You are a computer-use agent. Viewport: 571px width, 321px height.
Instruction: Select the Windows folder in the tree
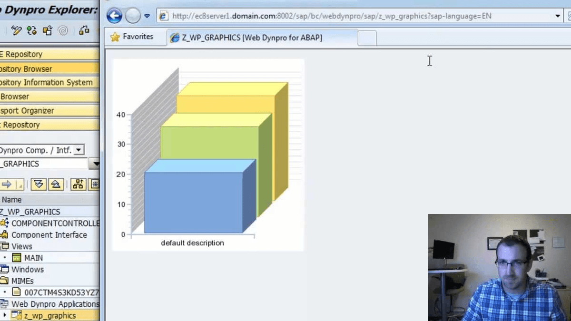tap(28, 269)
